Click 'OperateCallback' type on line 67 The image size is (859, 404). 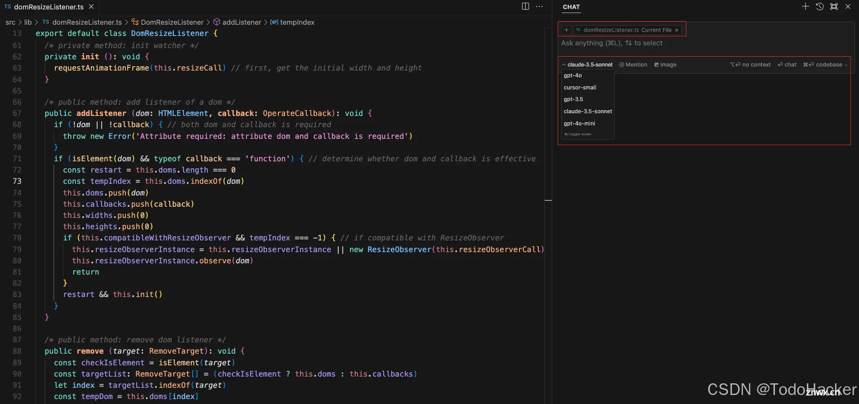point(297,113)
